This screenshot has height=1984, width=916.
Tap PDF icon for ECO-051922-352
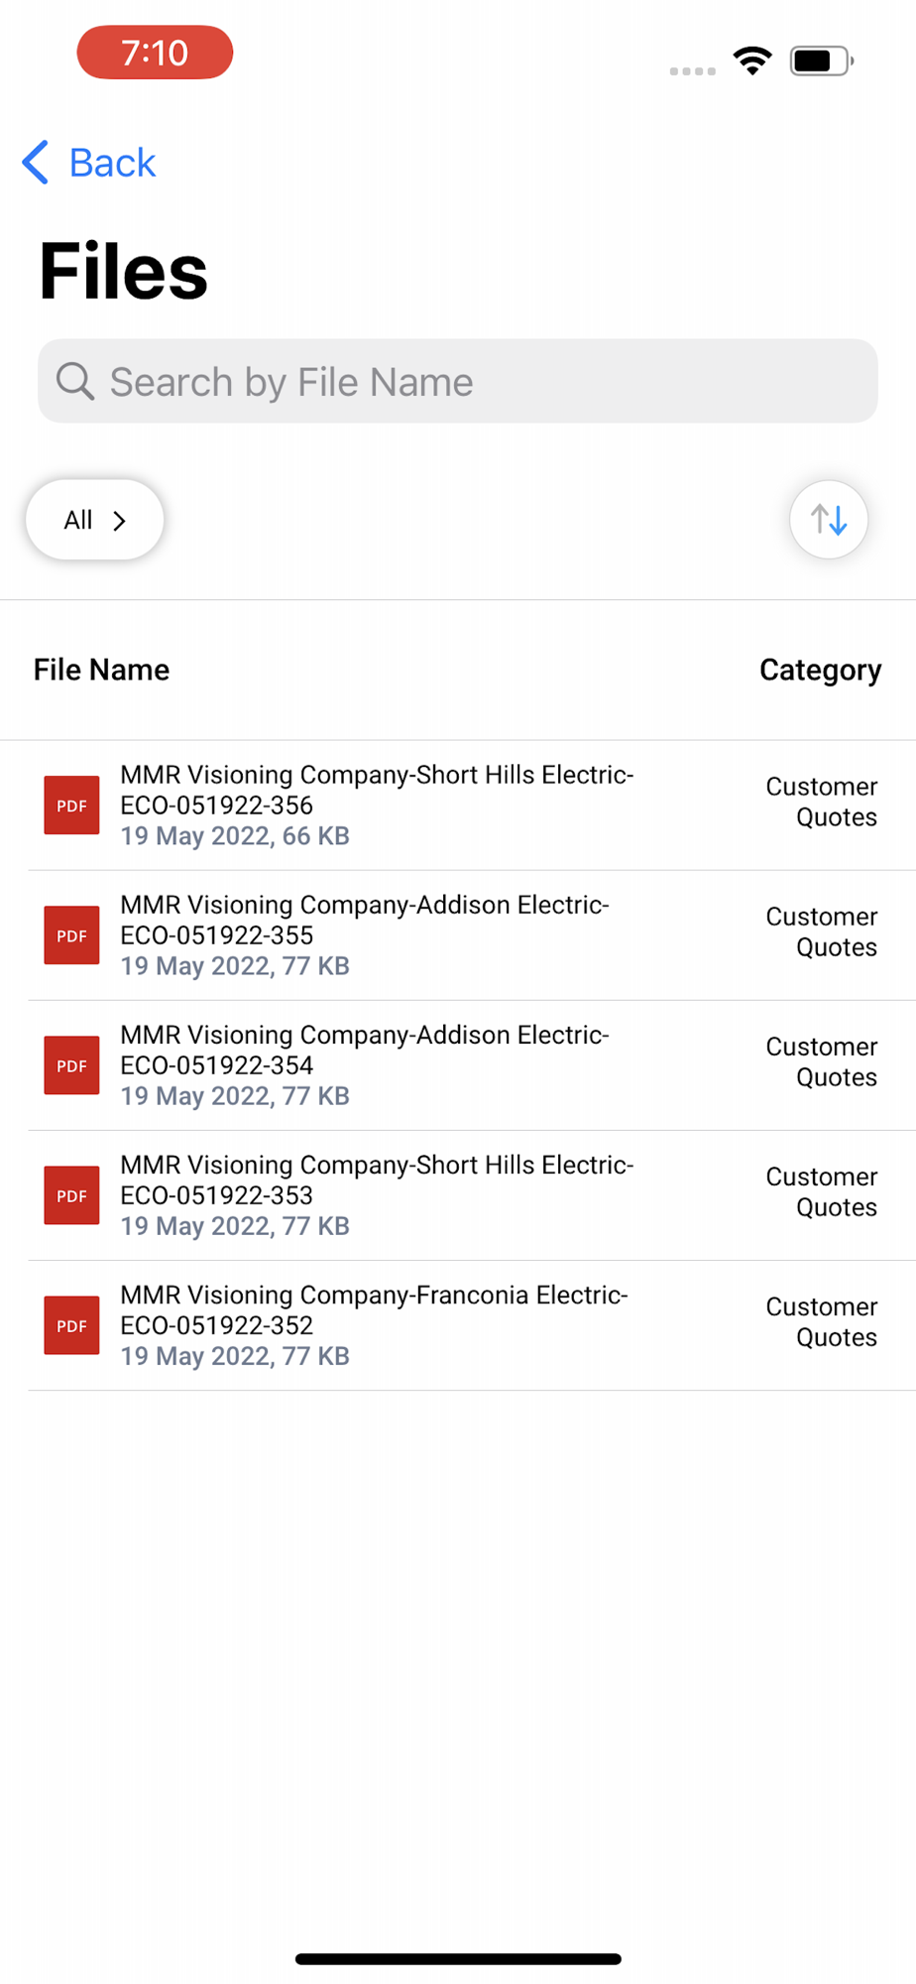tap(71, 1325)
